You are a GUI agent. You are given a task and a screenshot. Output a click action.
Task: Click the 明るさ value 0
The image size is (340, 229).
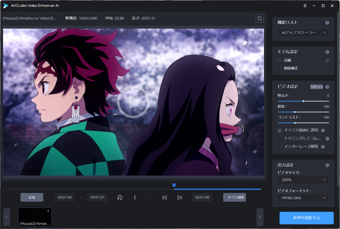click(328, 96)
